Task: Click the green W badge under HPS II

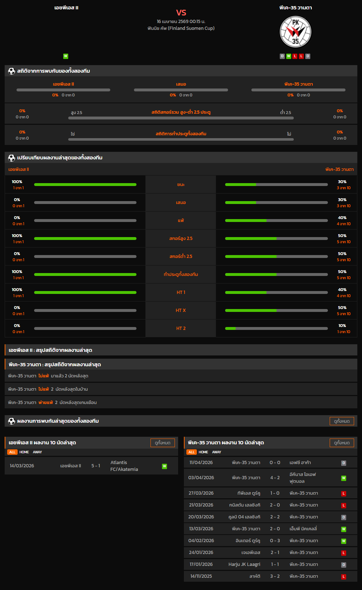Action: (65, 56)
